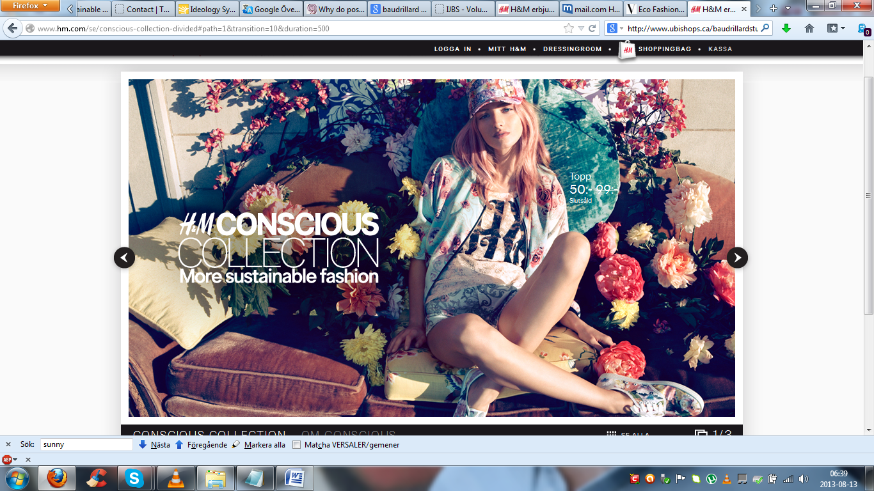Click the volume speaker tray icon

click(804, 478)
